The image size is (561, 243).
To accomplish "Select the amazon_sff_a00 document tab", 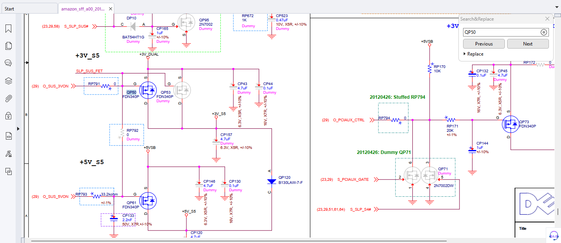I will tap(83, 9).
